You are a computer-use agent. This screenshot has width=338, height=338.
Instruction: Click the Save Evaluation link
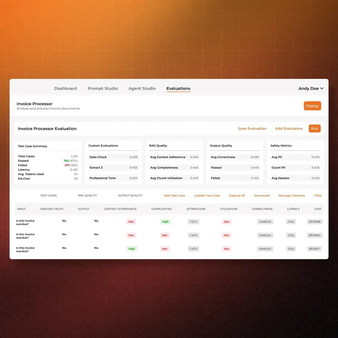[x=252, y=129]
